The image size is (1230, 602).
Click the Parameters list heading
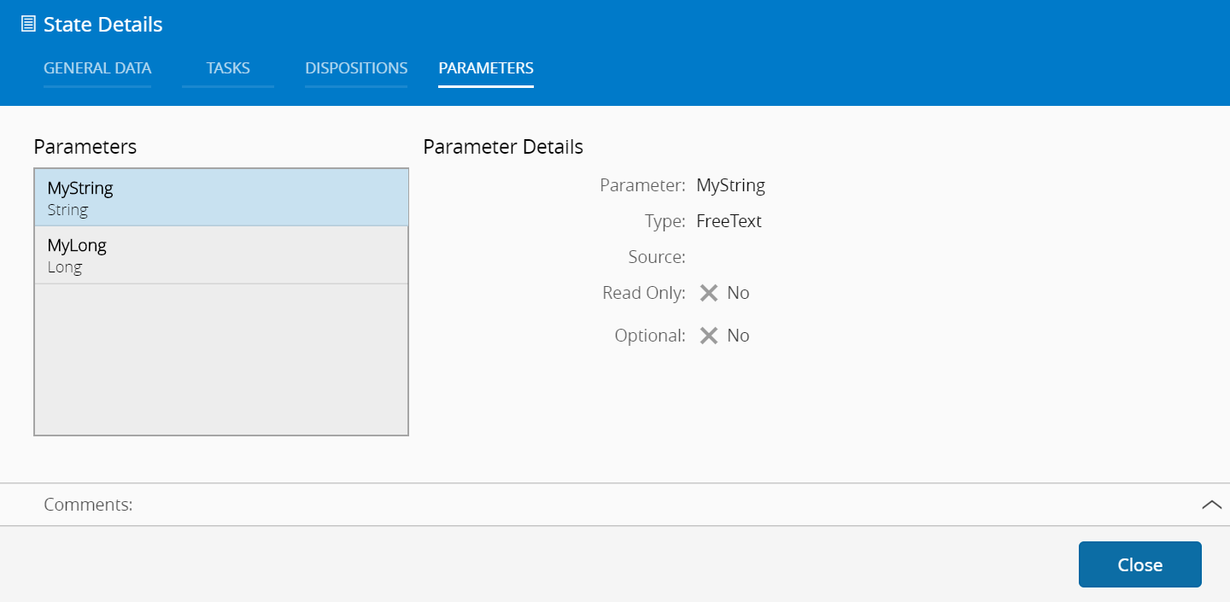(85, 147)
